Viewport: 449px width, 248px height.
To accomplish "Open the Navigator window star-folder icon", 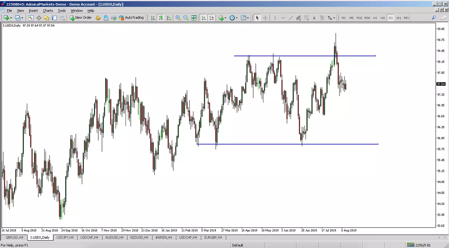I will (46, 18).
